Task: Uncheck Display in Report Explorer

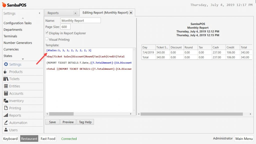Action: (47, 33)
